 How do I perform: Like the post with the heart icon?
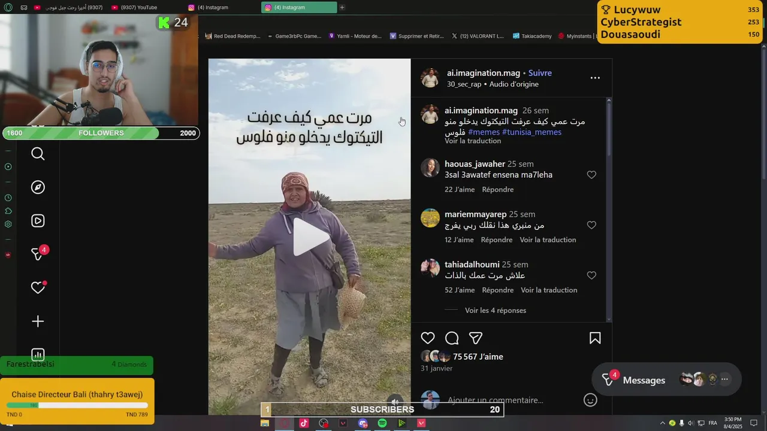click(x=428, y=338)
